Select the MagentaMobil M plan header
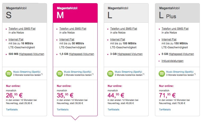 [x=75, y=13]
